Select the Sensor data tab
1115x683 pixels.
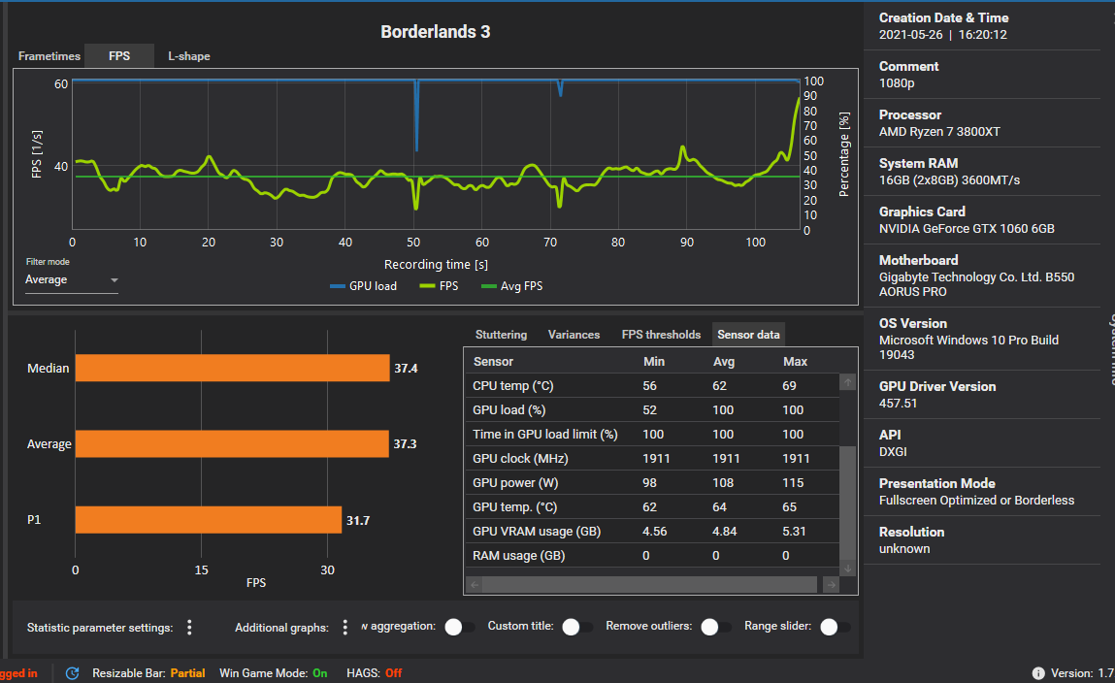tap(749, 335)
